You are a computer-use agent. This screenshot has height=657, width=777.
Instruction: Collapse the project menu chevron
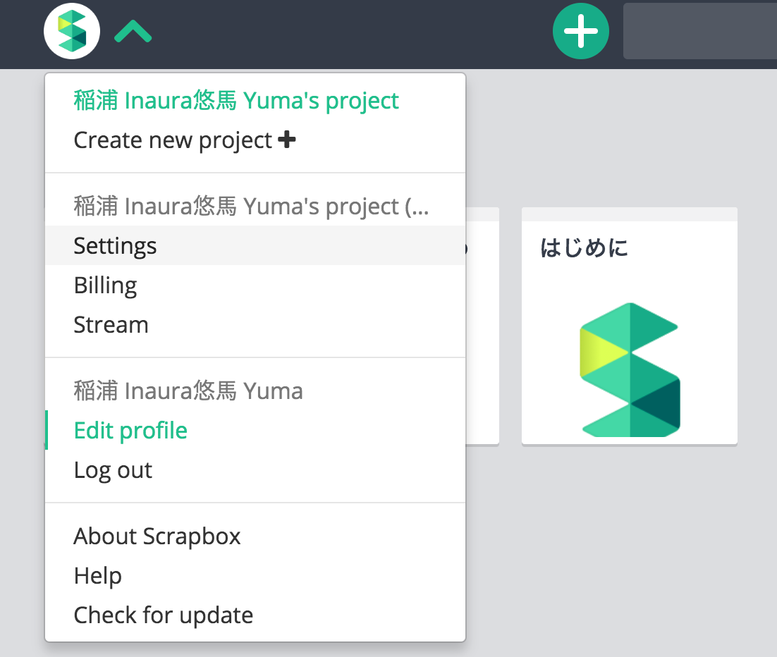(x=133, y=31)
